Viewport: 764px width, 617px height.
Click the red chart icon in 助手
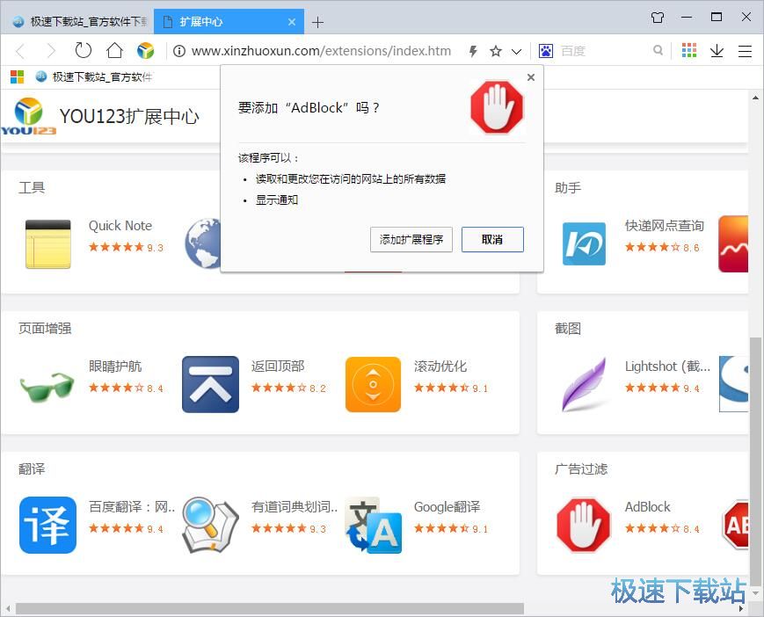(733, 244)
